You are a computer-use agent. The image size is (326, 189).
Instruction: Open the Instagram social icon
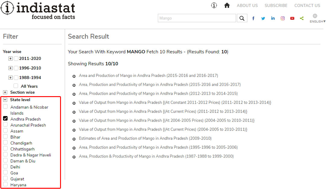pyautogui.click(x=283, y=18)
